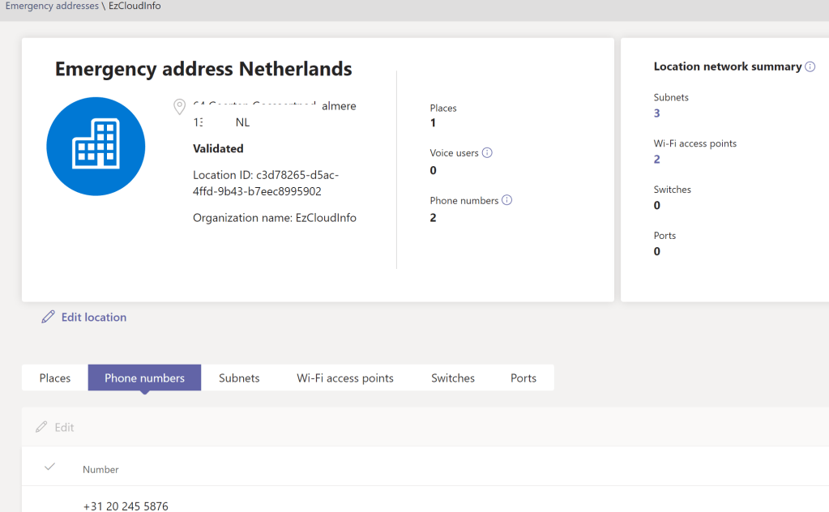Open the Places tab
This screenshot has width=829, height=512.
pos(55,378)
